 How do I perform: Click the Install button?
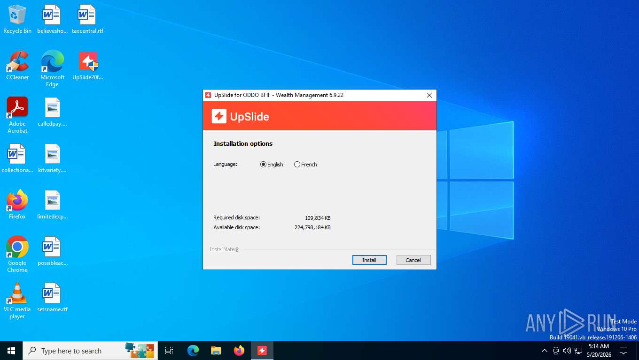click(369, 260)
